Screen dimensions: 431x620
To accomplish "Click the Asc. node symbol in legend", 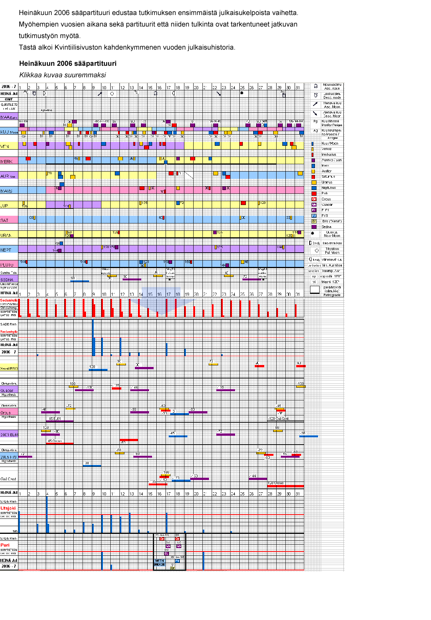I will (x=315, y=86).
